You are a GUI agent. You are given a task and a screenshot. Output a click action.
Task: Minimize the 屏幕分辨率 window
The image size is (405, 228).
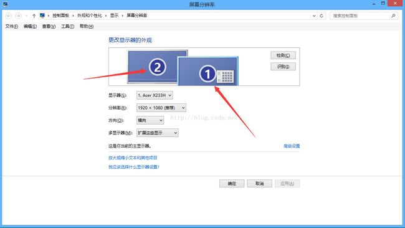coord(374,4)
